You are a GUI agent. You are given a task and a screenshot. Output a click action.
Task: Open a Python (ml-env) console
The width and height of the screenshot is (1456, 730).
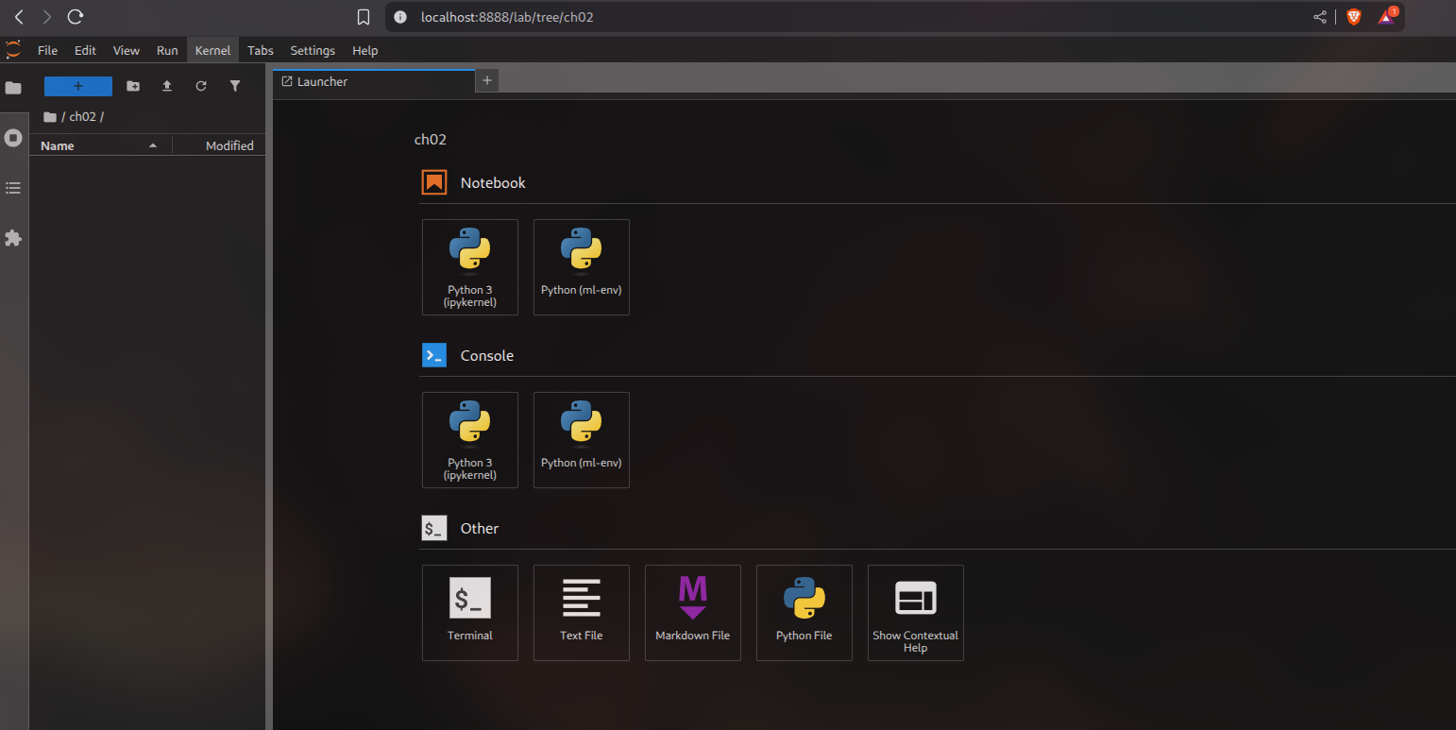coord(581,439)
